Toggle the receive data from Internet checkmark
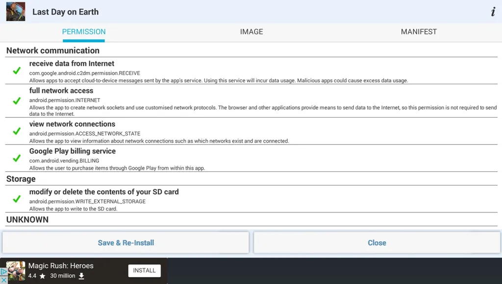The width and height of the screenshot is (502, 284). [x=17, y=71]
